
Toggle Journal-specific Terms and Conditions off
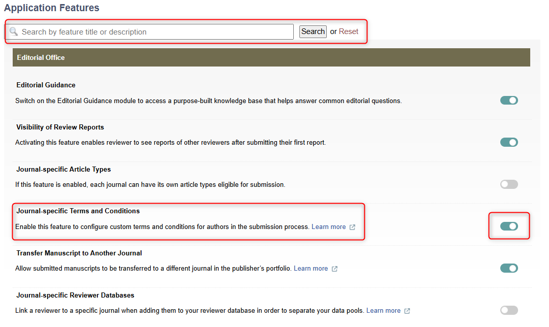[509, 226]
